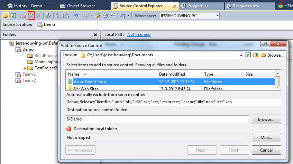293x164 pixels.
Task: Click the Delete X toolbar icon
Action: pos(38,16)
